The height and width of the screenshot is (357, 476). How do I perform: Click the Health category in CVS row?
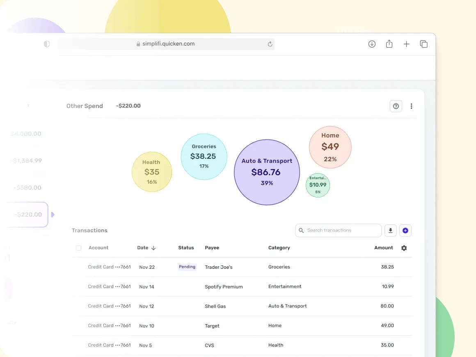[x=276, y=345]
